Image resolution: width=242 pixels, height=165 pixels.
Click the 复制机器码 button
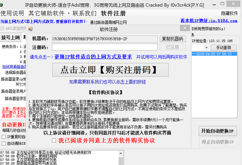(x=173, y=39)
